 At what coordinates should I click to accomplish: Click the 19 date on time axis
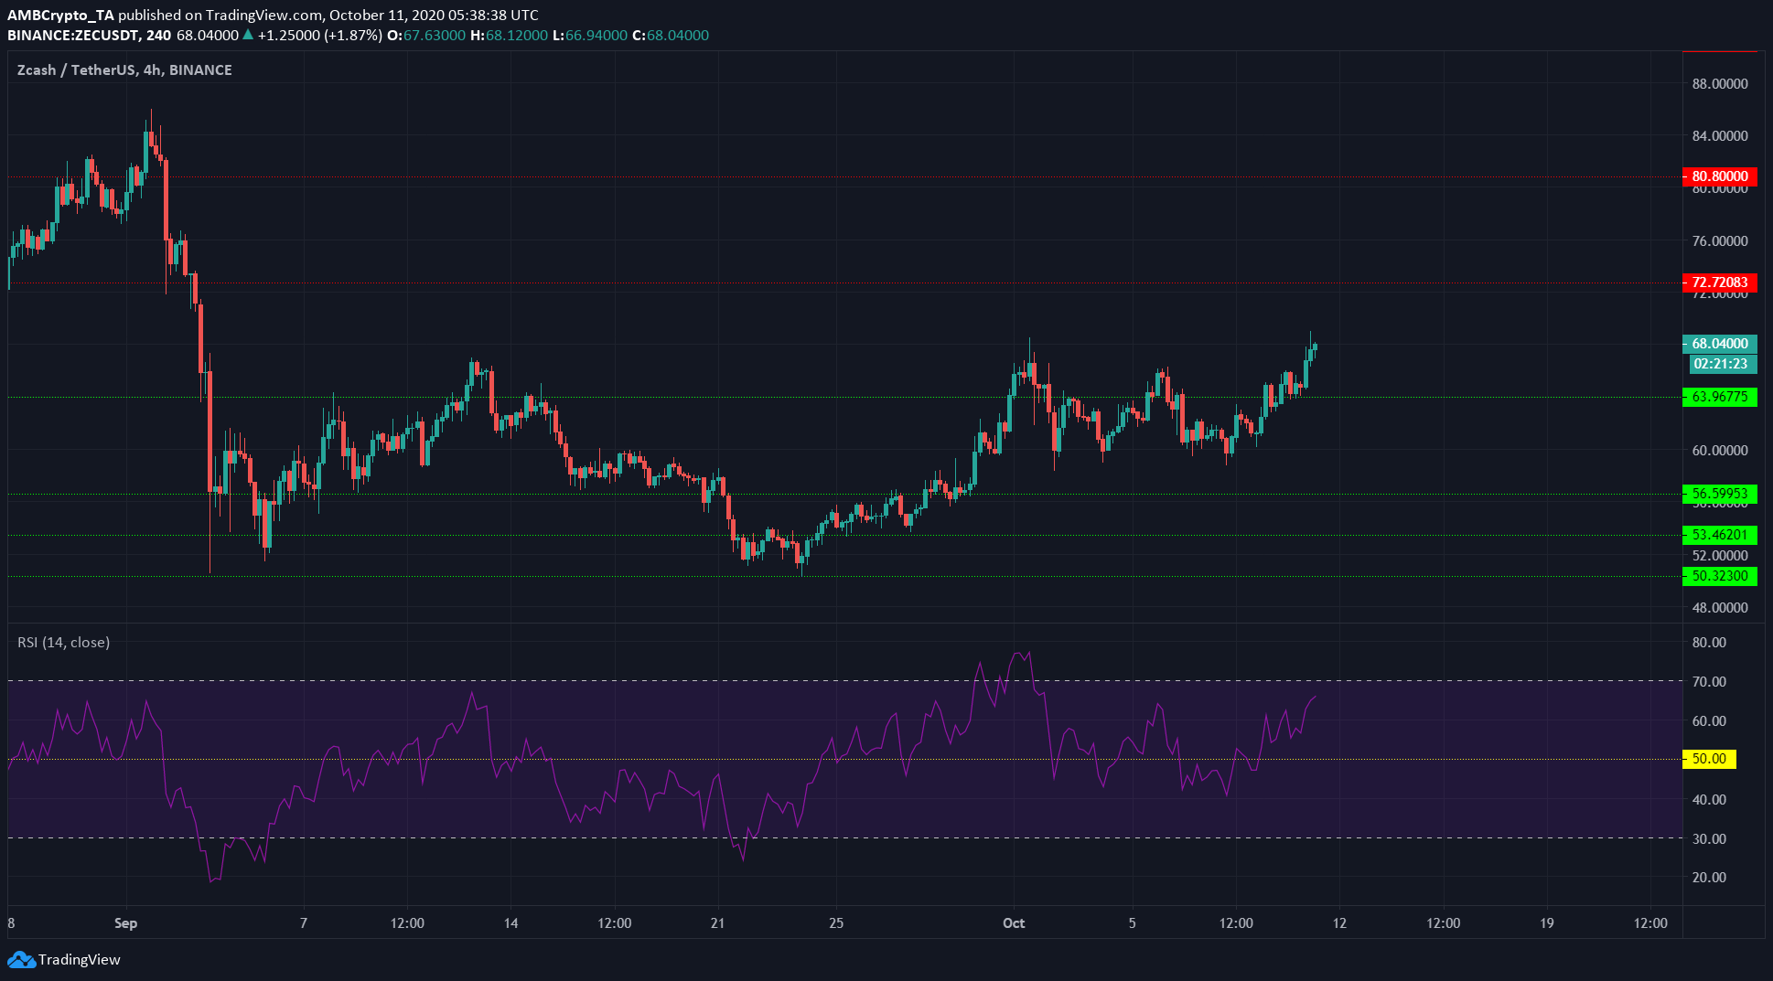[1546, 923]
